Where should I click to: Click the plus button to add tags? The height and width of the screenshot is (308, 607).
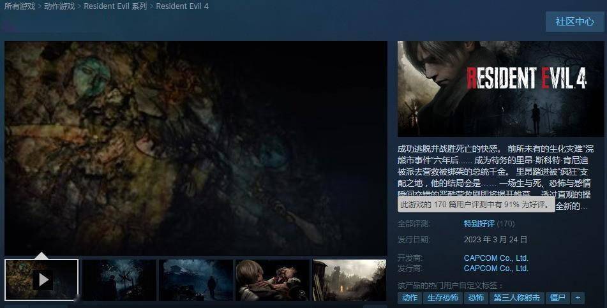coord(578,298)
